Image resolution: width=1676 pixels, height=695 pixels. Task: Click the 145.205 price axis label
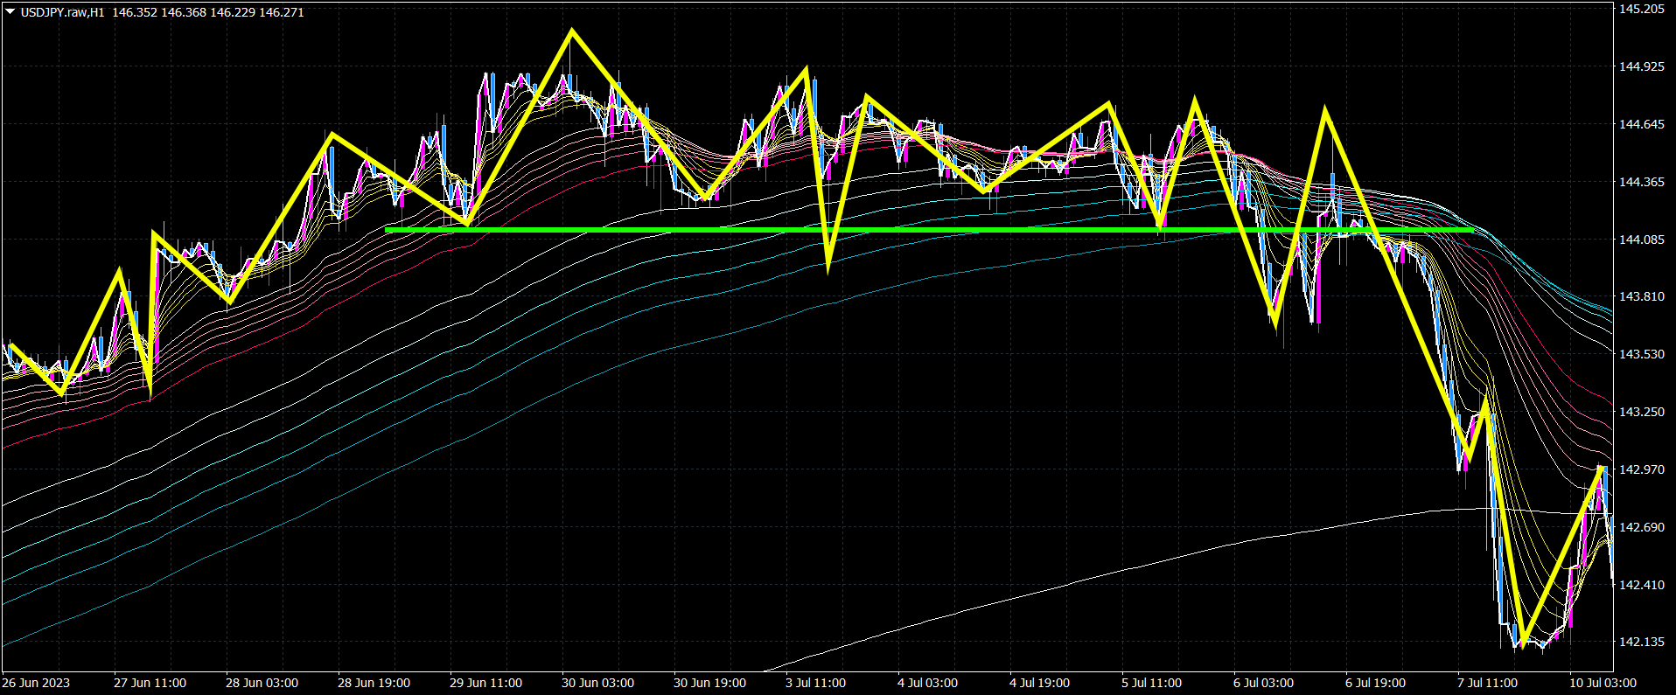[1640, 9]
